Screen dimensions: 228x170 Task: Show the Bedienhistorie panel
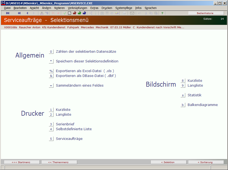206,13
